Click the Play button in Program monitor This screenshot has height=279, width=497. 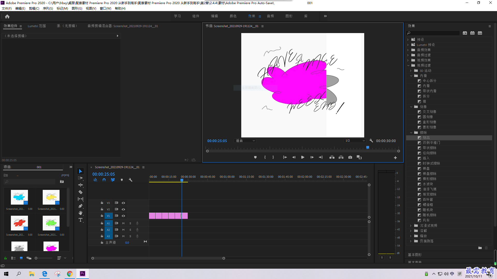[303, 157]
